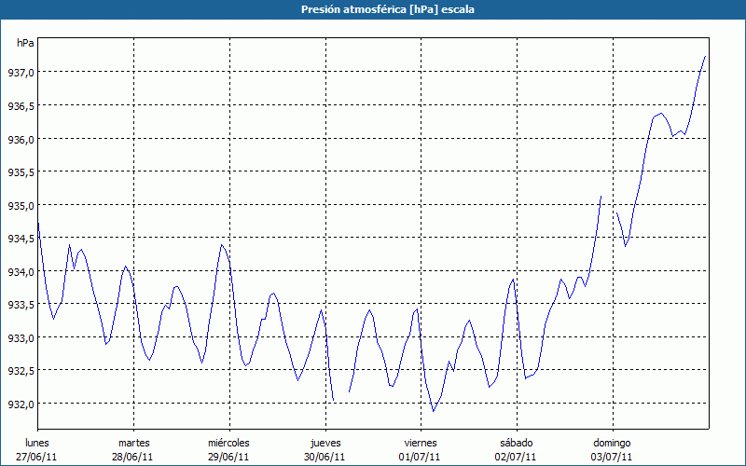Click the line's end before the domingo gap
This screenshot has height=466, width=746.
click(601, 197)
